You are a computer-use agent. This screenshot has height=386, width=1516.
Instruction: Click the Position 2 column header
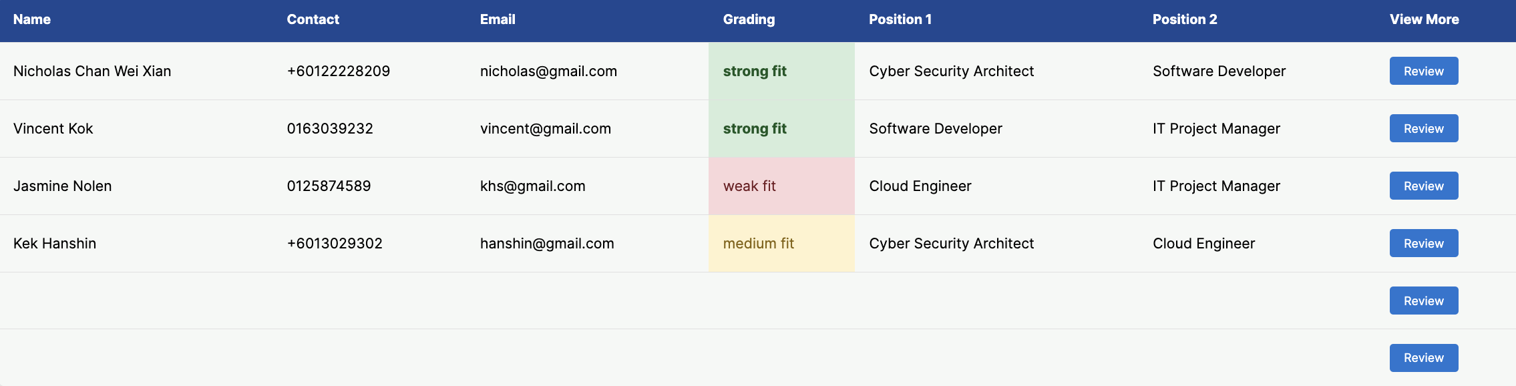click(x=1185, y=19)
